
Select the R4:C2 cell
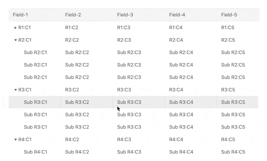(72, 140)
